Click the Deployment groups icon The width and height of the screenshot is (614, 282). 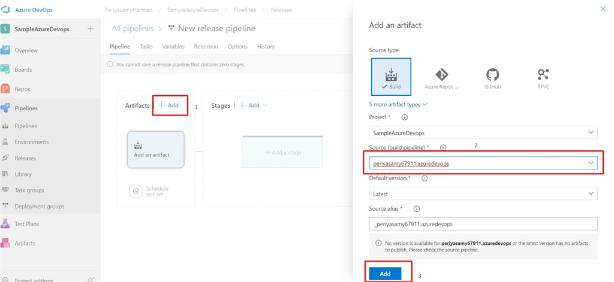point(5,206)
